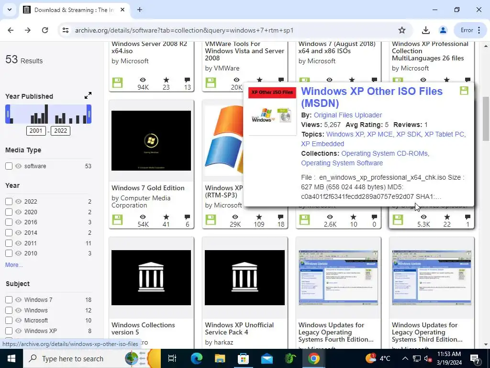Toggle eye icon next to Windows 7 subject
The image size is (490, 368).
pyautogui.click(x=19, y=300)
